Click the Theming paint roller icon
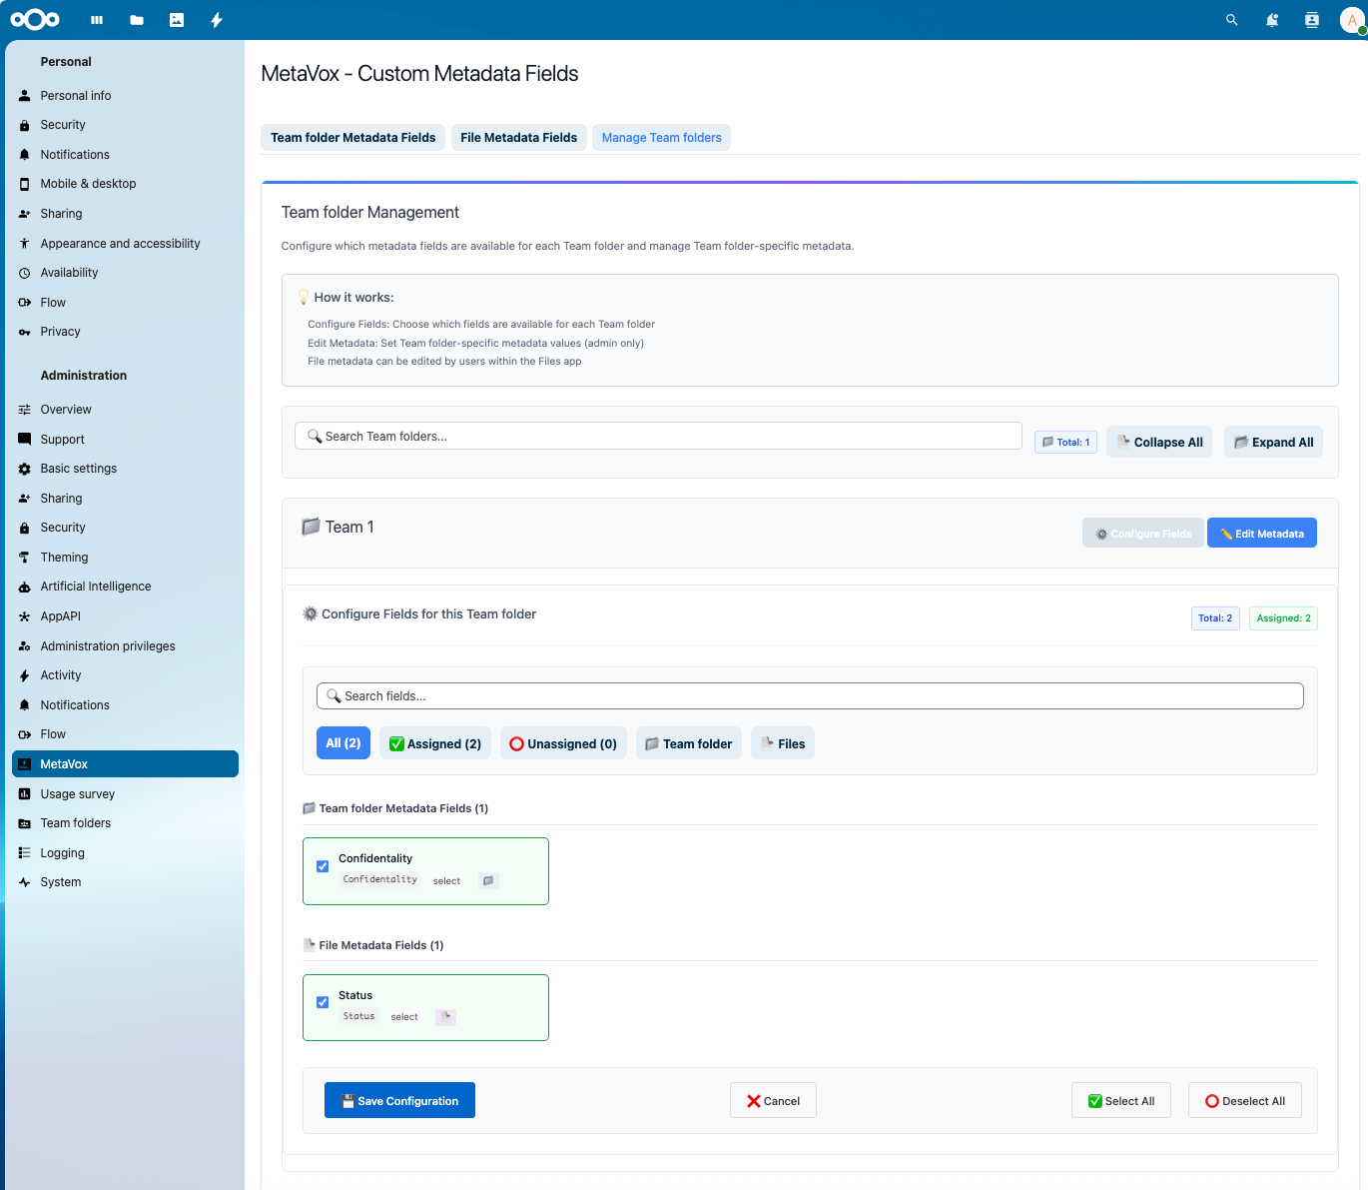The width and height of the screenshot is (1368, 1190). (x=25, y=558)
